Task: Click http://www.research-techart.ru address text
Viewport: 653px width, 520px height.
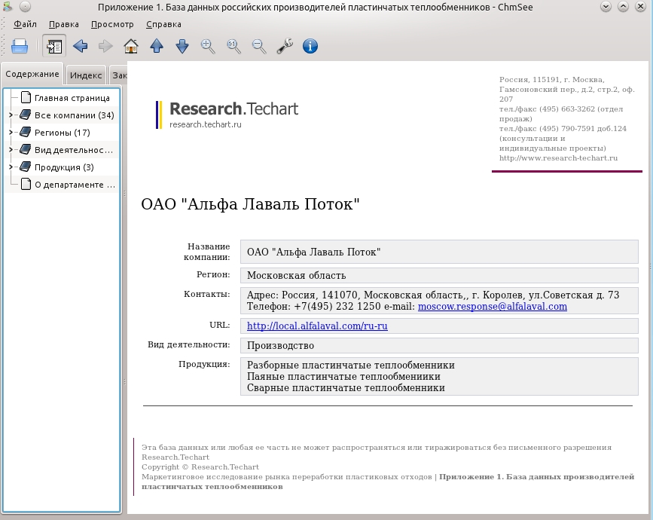Action: point(558,158)
